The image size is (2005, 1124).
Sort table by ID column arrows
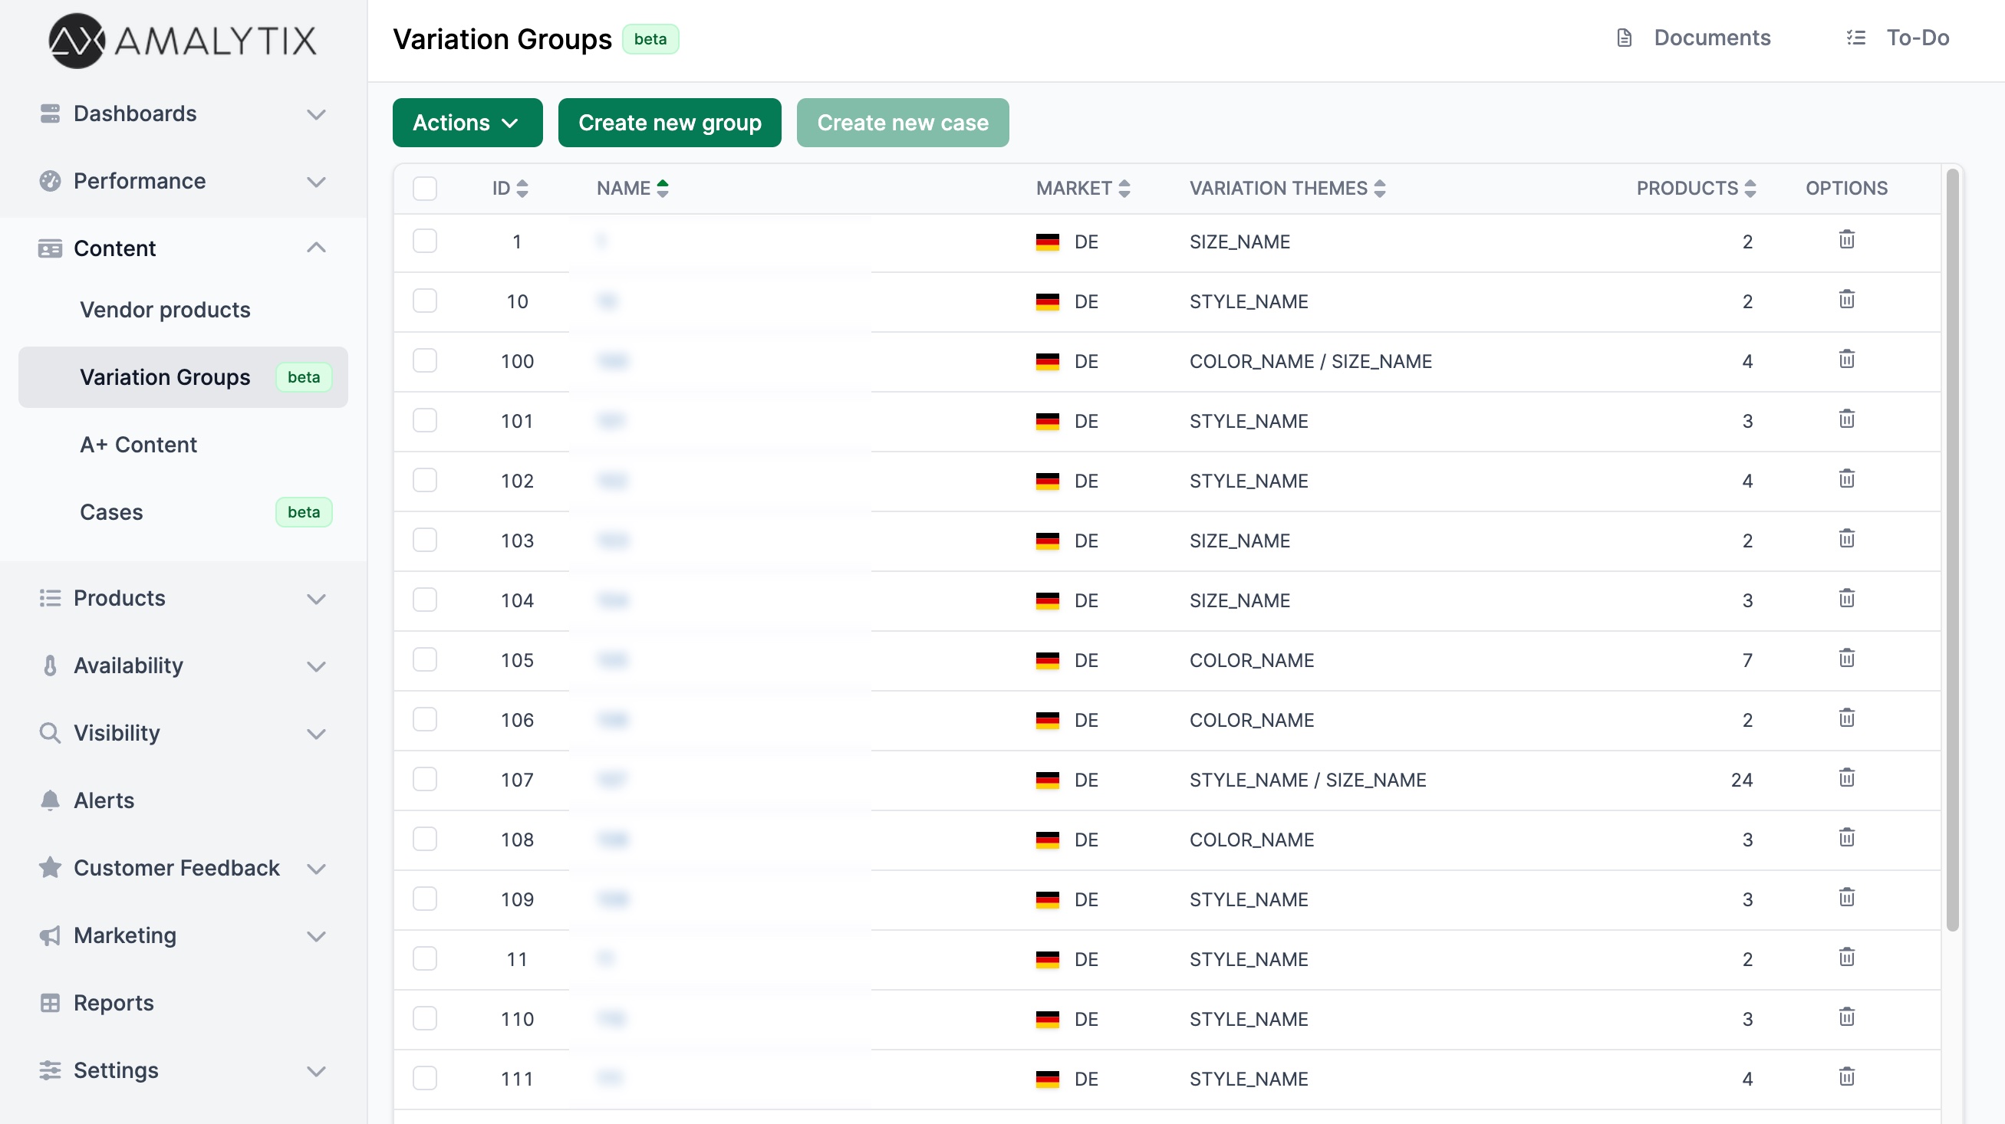point(522,189)
